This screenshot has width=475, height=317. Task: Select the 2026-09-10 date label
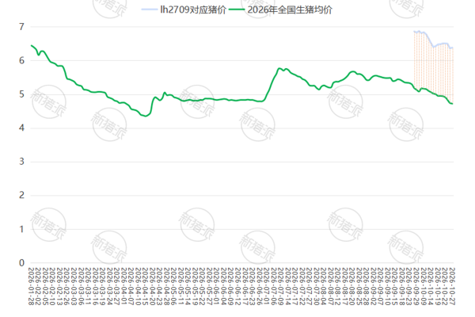point(388,286)
